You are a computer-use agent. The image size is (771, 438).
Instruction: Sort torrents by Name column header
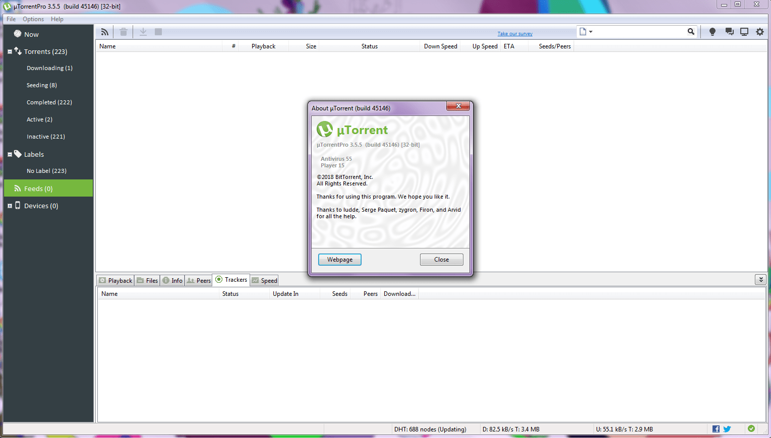point(159,46)
